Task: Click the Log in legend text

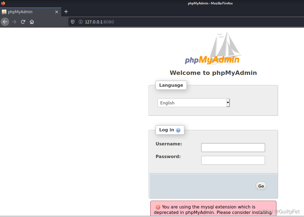Action: pyautogui.click(x=167, y=130)
